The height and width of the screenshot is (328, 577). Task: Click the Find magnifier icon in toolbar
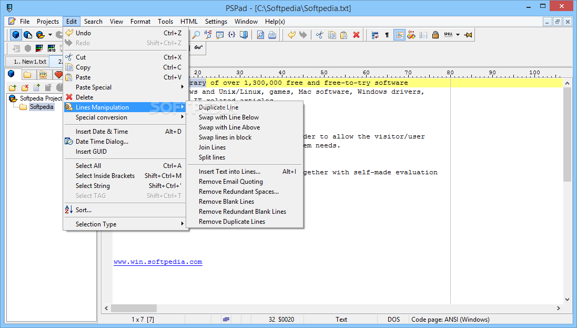click(x=197, y=35)
